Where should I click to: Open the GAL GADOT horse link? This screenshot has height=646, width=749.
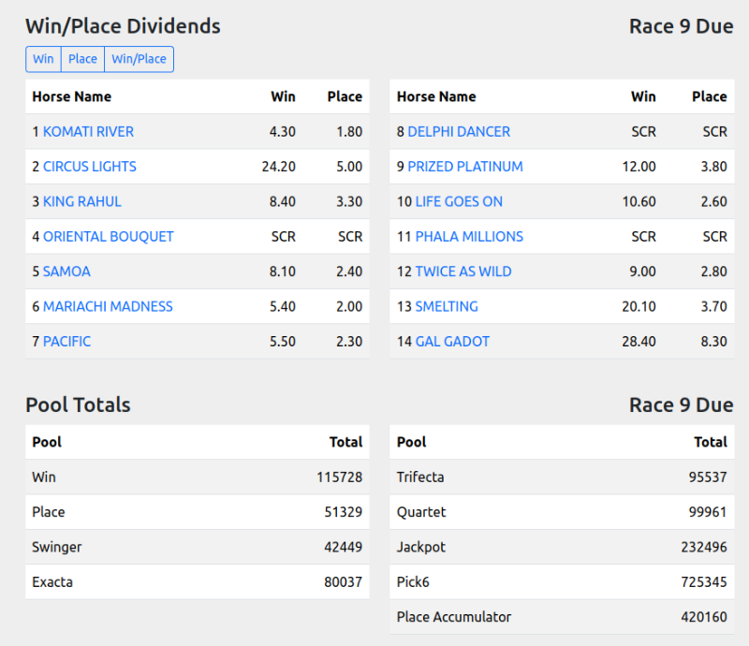click(452, 342)
